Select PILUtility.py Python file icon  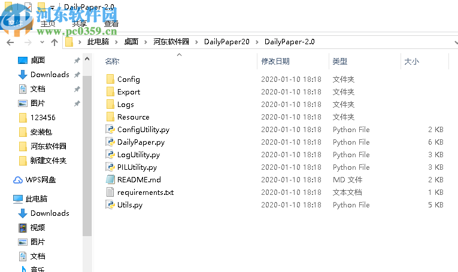coord(110,167)
